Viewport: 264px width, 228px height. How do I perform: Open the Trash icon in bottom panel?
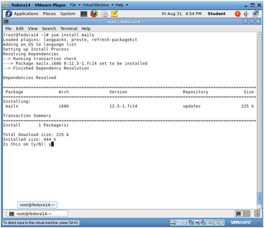point(257,214)
